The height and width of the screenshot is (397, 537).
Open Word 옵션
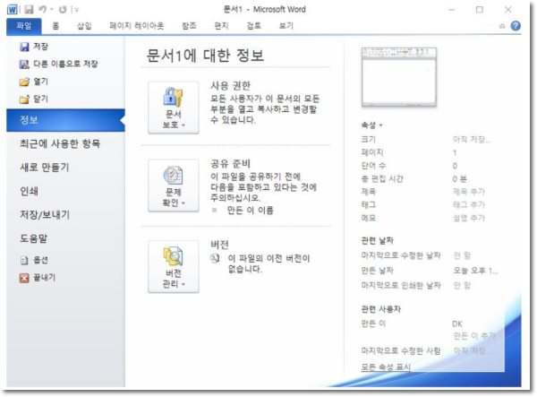coord(34,260)
